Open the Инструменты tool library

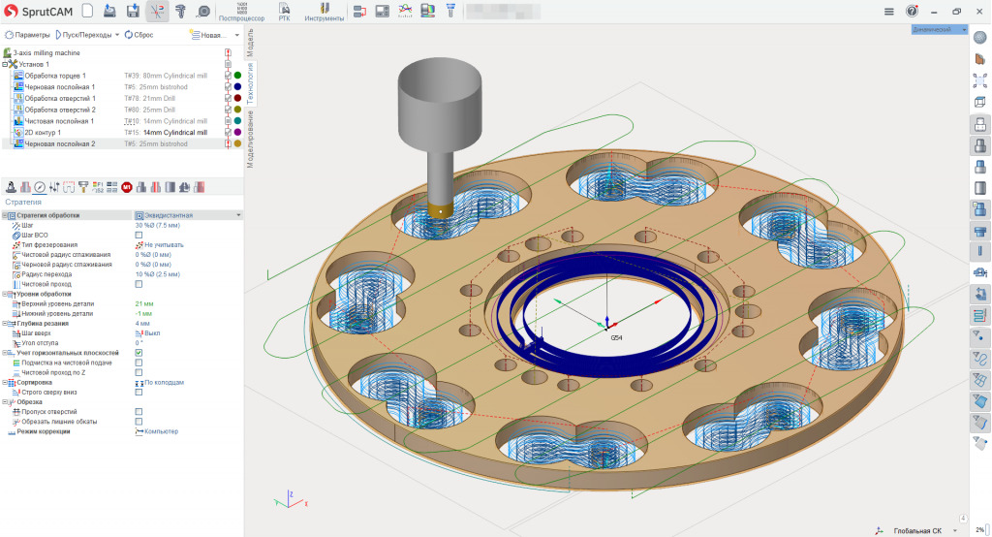[x=323, y=12]
